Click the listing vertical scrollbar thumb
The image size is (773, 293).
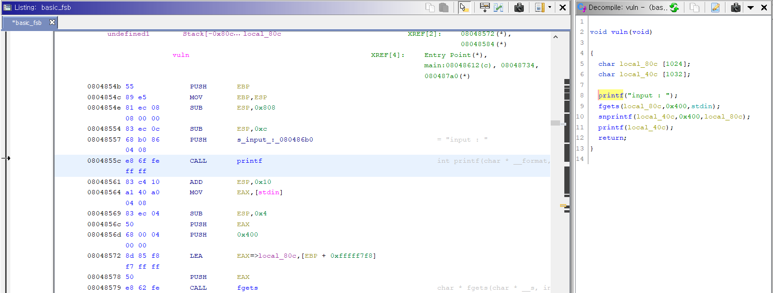coord(555,123)
